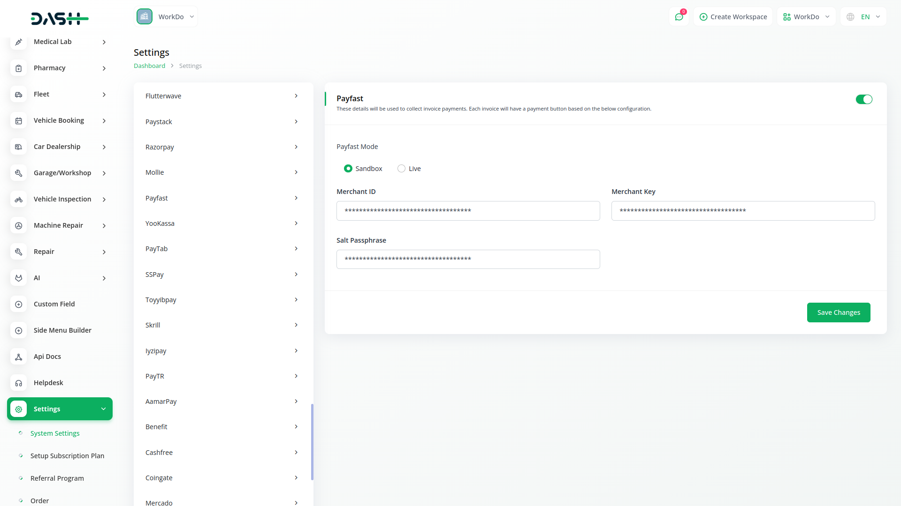The height and width of the screenshot is (506, 901).
Task: Click the Create Workspace button
Action: (x=733, y=17)
